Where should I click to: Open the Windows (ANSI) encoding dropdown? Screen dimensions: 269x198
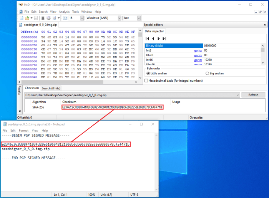click(120, 18)
